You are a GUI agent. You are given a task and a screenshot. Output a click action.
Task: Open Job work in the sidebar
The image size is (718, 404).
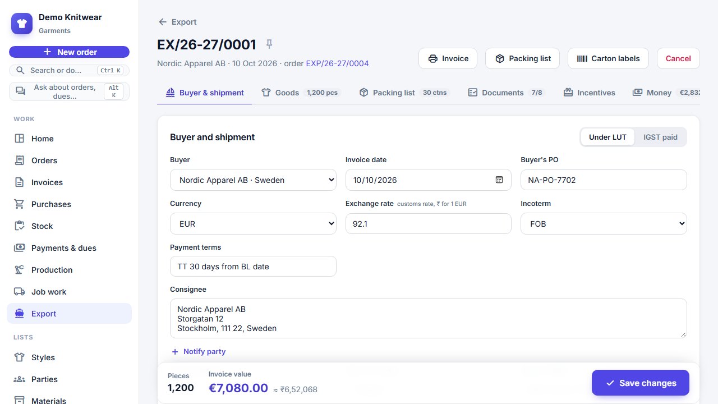[69, 292]
